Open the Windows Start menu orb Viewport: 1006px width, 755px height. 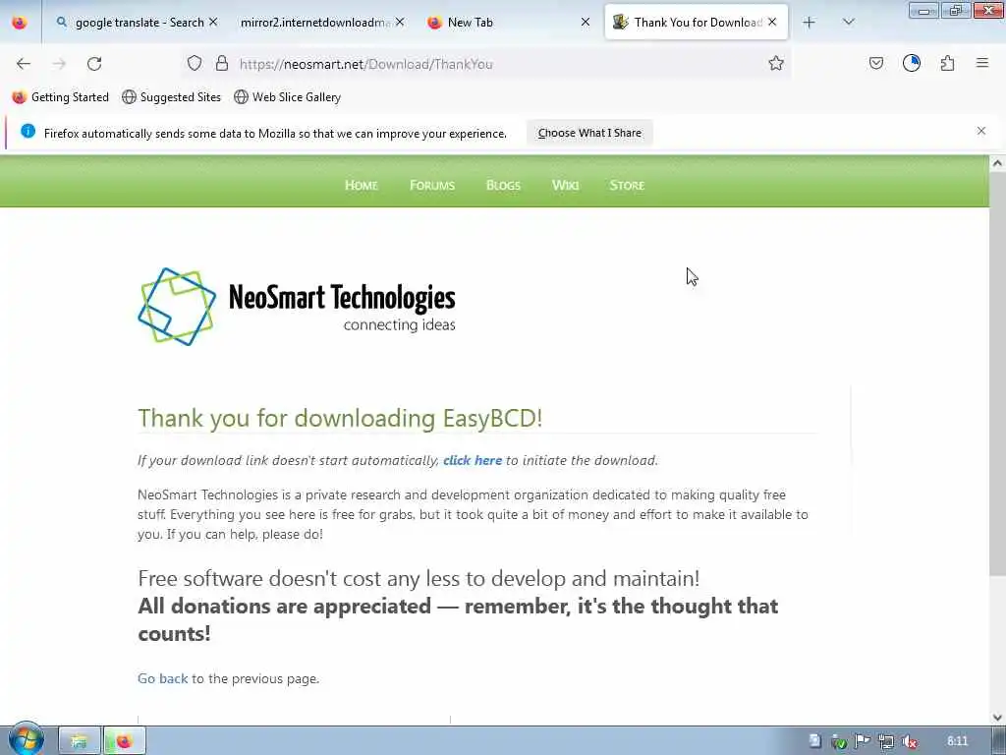tap(27, 740)
